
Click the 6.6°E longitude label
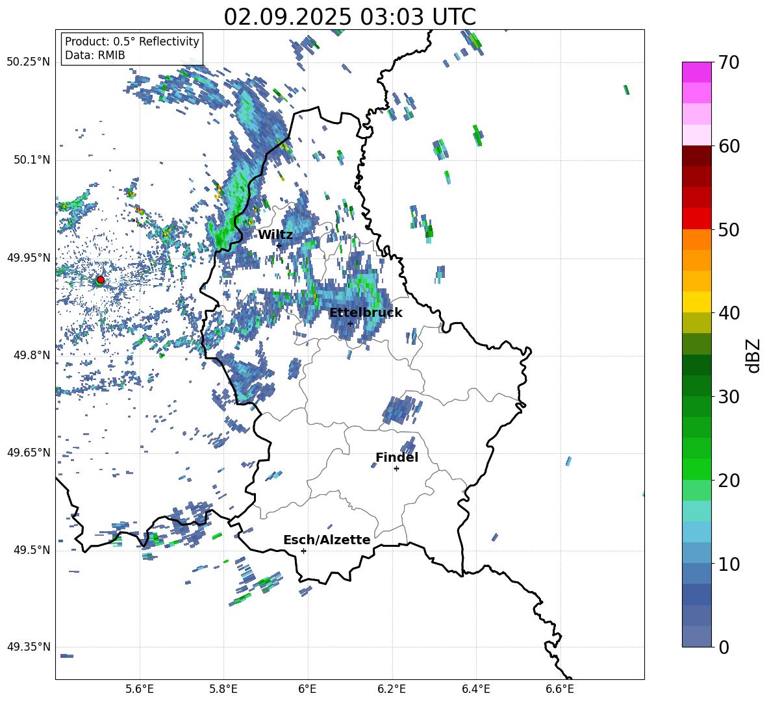tap(560, 689)
